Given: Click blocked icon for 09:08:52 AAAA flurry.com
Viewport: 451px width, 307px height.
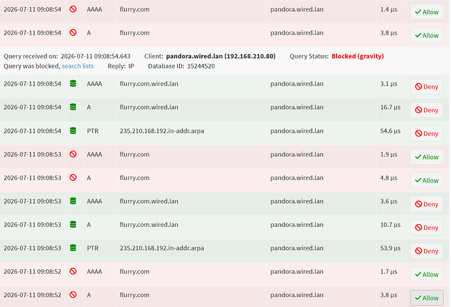Looking at the screenshot, I should coord(73,271).
